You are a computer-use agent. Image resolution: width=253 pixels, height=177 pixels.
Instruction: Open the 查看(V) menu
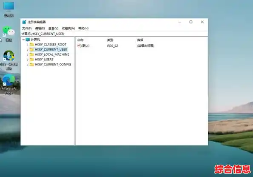coord(53,29)
